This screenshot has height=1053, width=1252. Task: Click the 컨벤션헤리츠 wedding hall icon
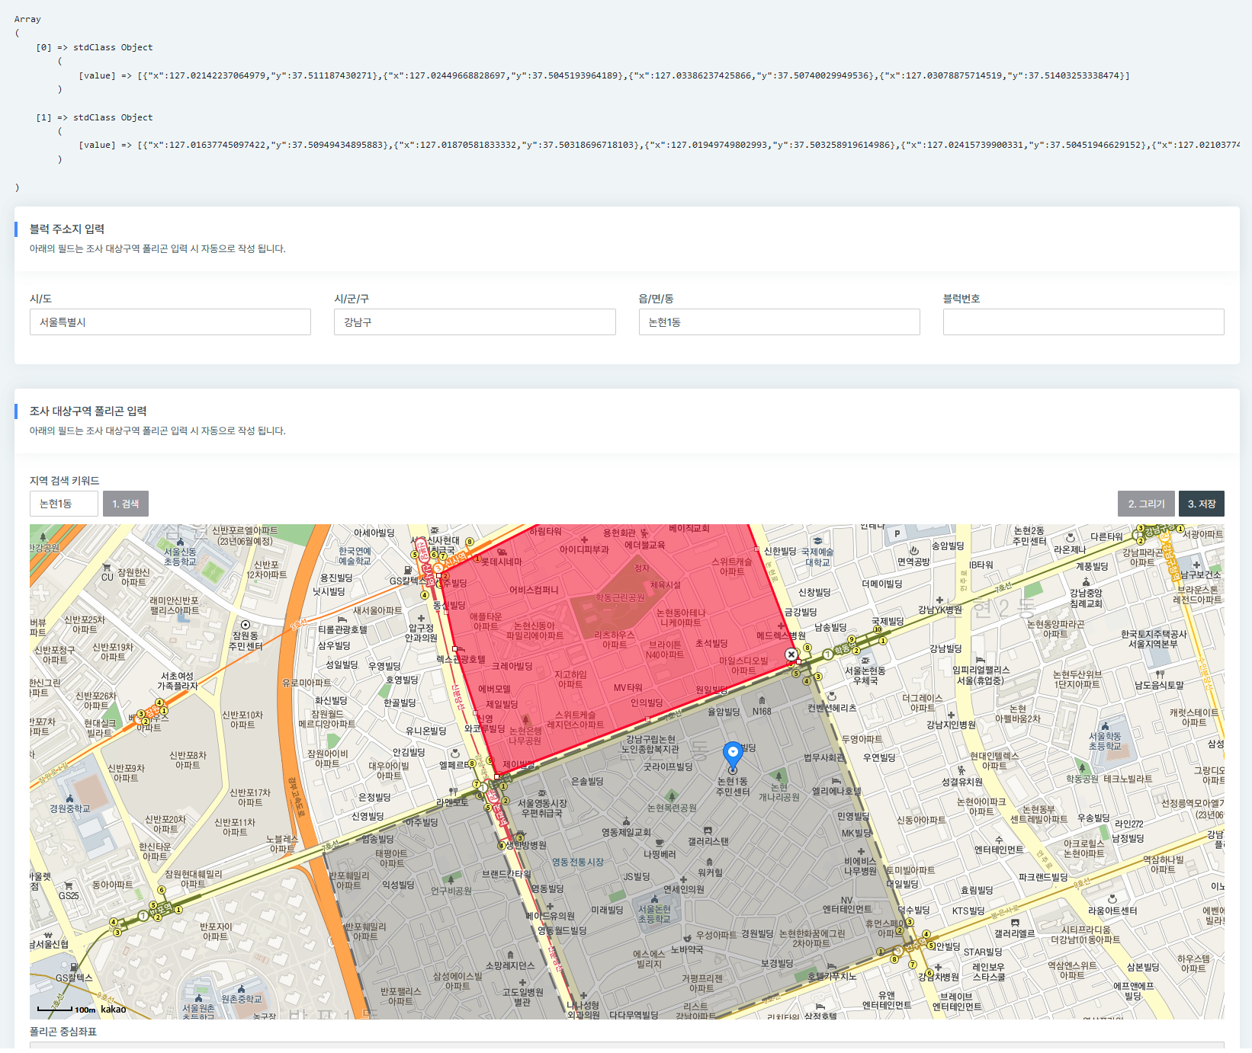[x=832, y=696]
